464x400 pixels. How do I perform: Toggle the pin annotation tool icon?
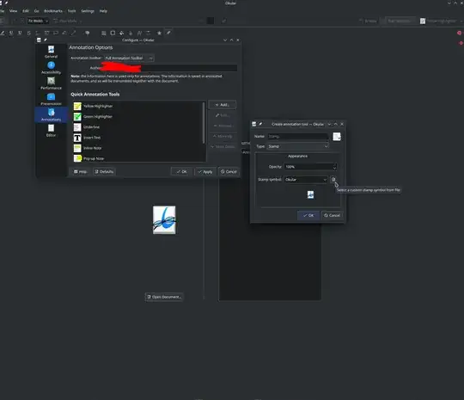pyautogui.click(x=168, y=33)
